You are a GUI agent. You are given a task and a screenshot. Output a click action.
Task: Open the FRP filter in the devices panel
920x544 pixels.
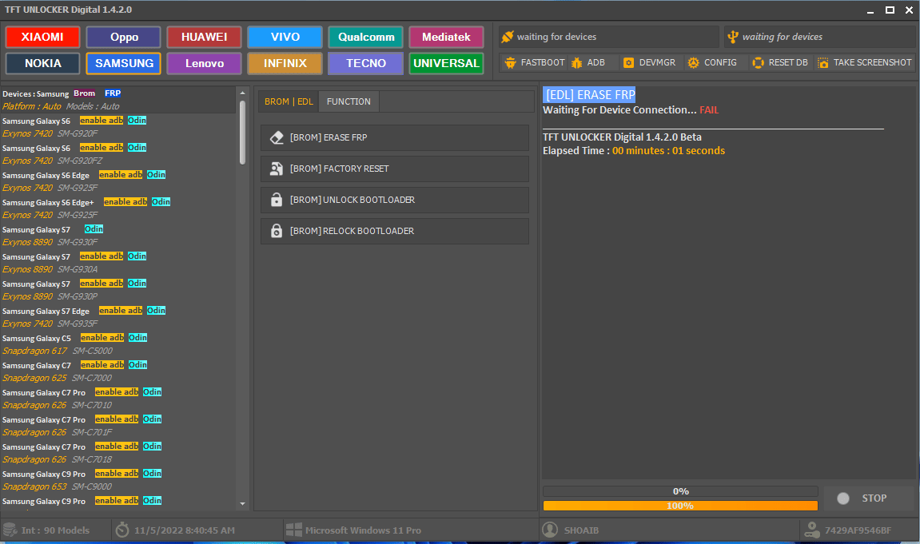click(x=112, y=93)
